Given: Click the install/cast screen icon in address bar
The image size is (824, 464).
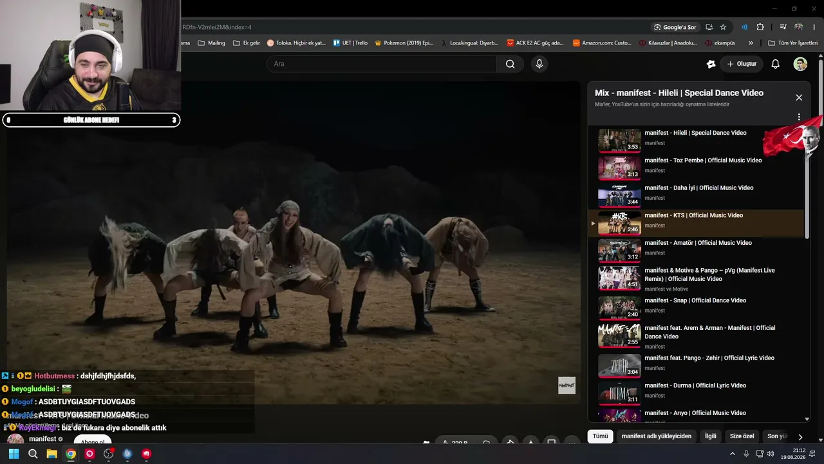Looking at the screenshot, I should [709, 27].
